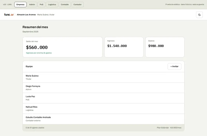The width and height of the screenshot is (207, 136).
Task: Select Nahuel Ríos from team list
Action: coord(103,108)
